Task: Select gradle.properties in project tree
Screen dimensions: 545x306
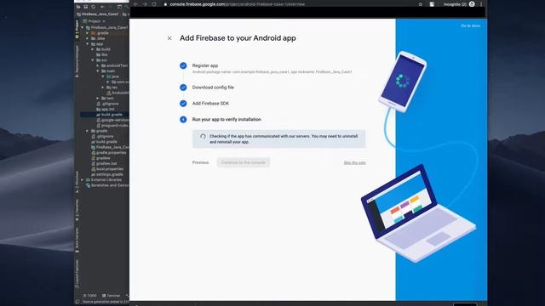Action: coord(109,153)
